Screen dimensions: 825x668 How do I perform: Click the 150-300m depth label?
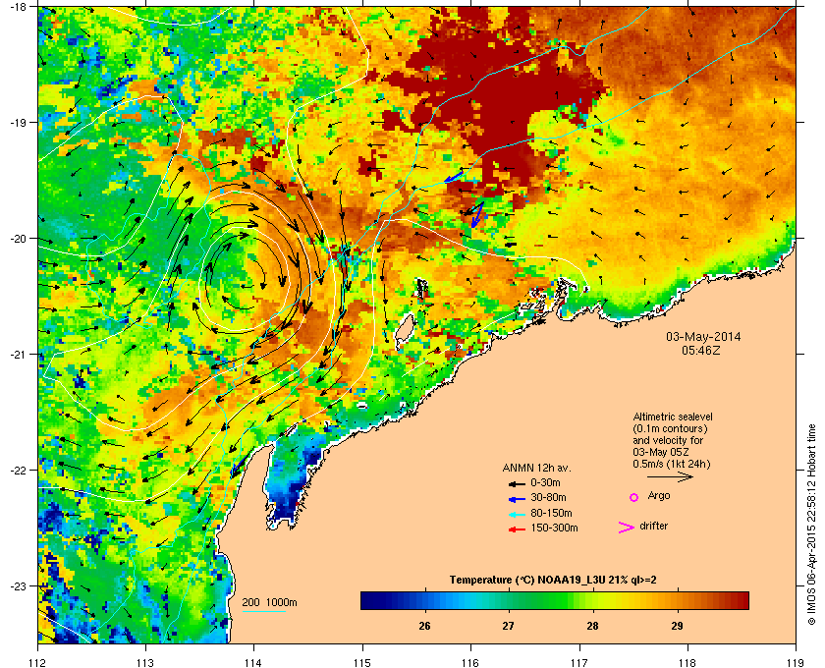554,528
